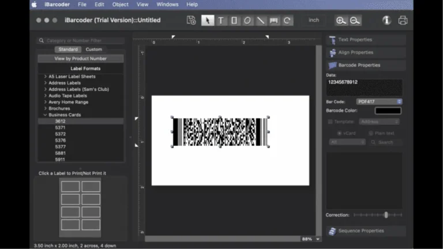Screen dimensions: 443x249
Task: Select the vCard radio button
Action: (x=339, y=133)
